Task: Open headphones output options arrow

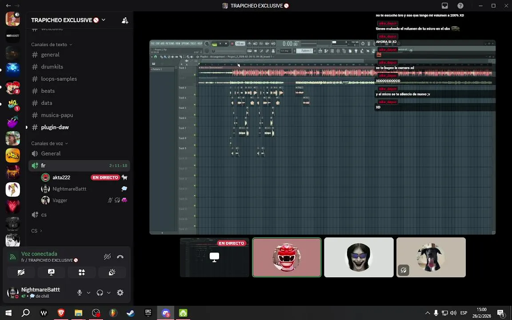Action: click(x=109, y=293)
